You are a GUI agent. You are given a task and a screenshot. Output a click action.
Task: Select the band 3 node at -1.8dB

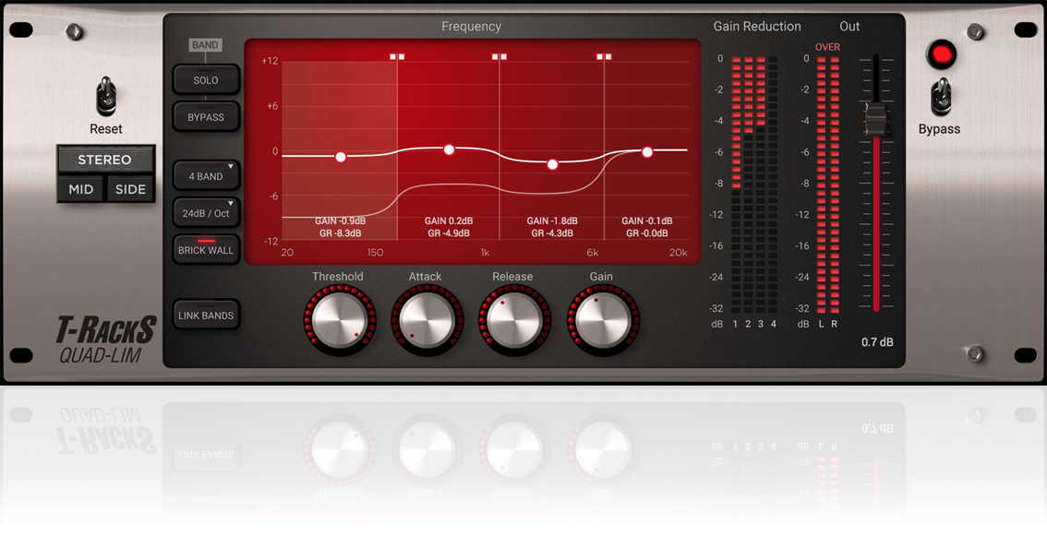(x=552, y=164)
